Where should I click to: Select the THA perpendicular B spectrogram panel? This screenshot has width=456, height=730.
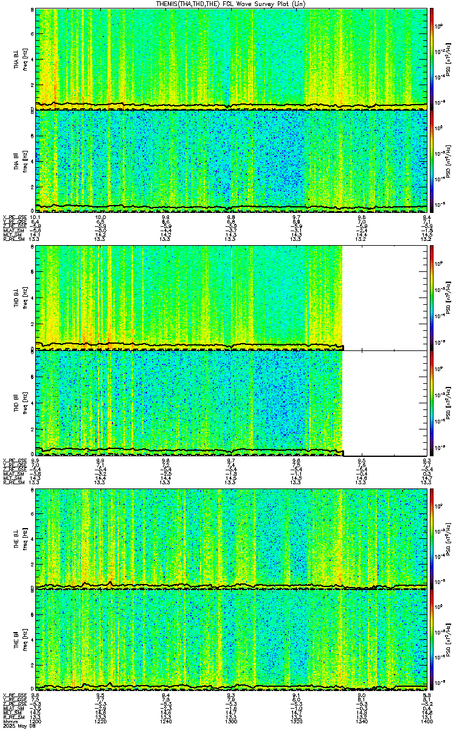pyautogui.click(x=232, y=59)
